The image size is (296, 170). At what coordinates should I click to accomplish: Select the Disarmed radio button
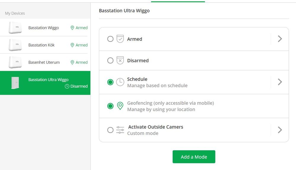click(x=110, y=61)
